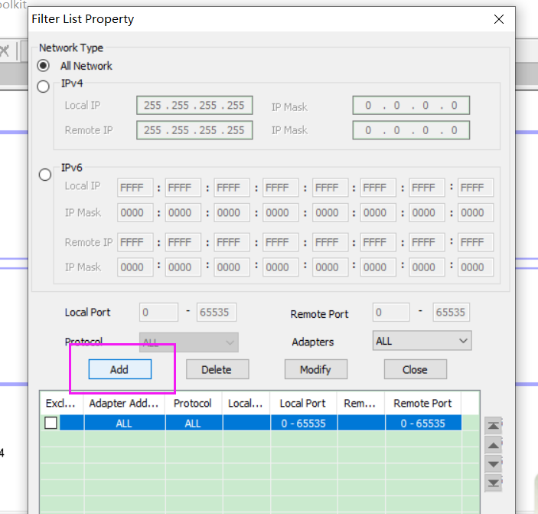
Task: Move selected filter to the top
Action: pos(494,426)
